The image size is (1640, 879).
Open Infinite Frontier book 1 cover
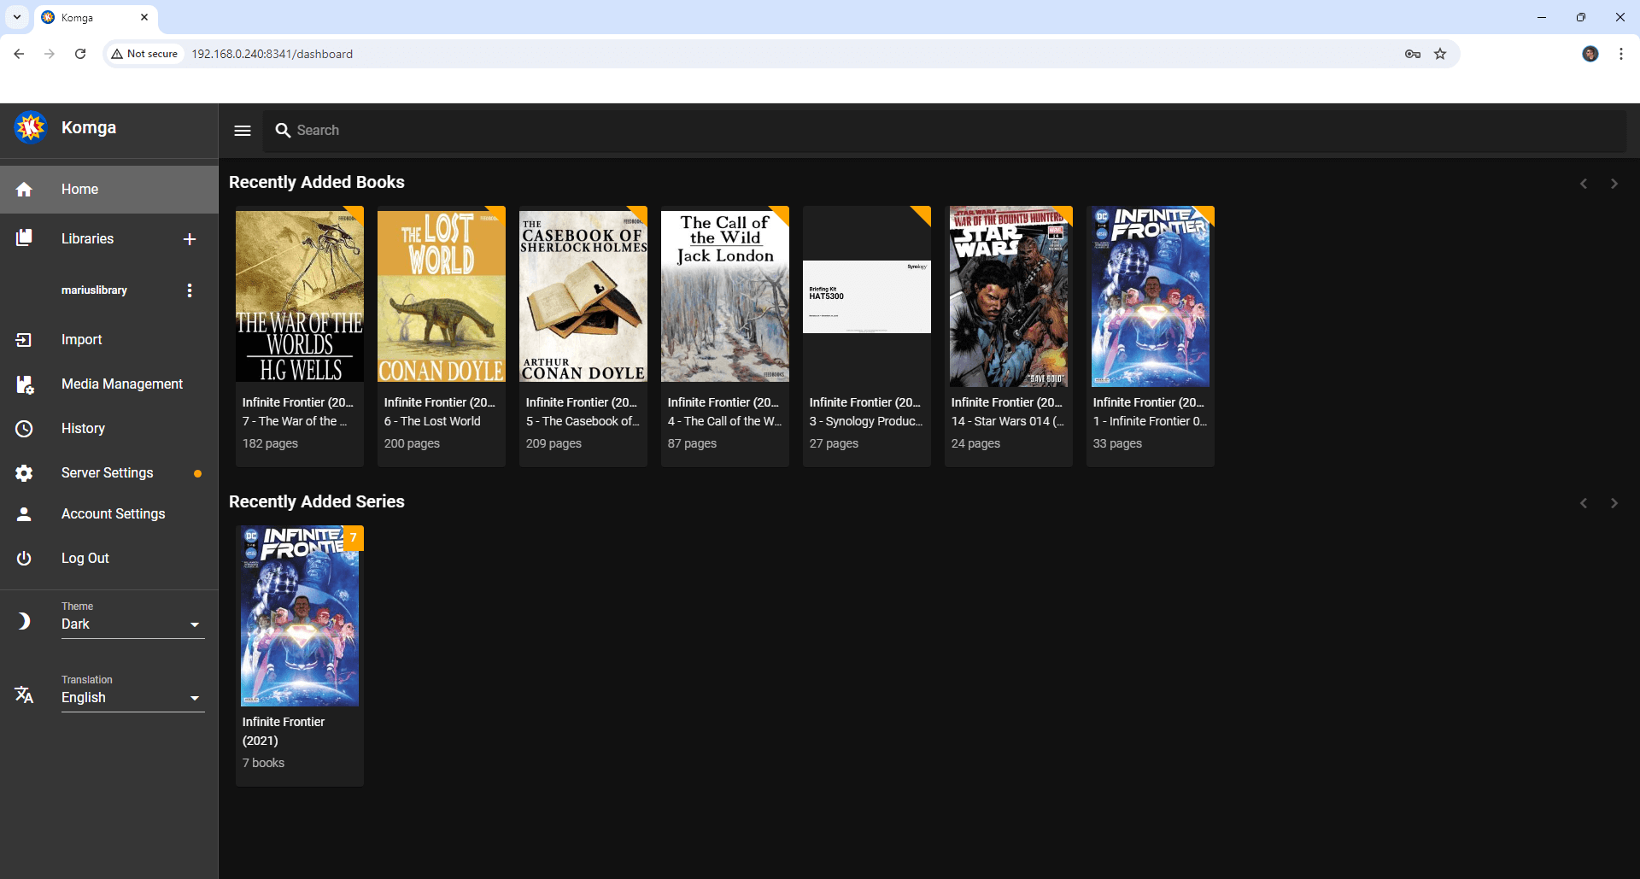1151,296
